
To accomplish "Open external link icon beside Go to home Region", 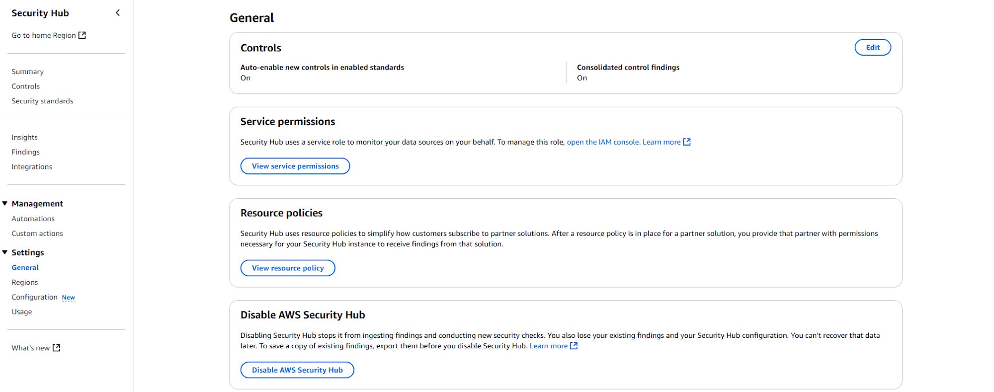I will (x=83, y=35).
